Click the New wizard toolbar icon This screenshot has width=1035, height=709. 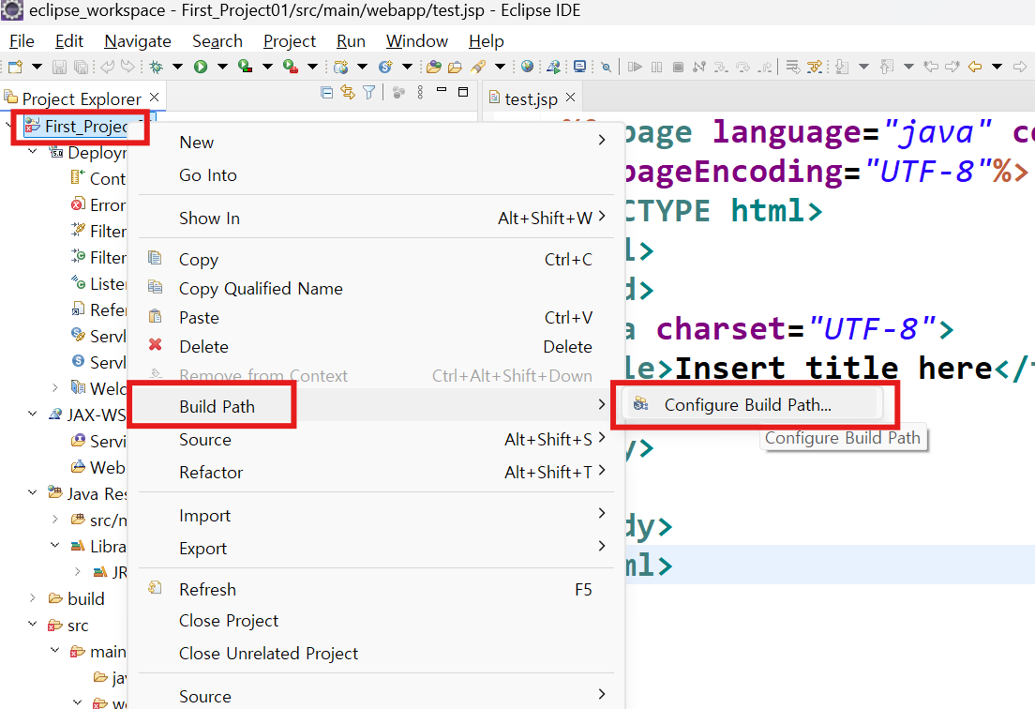click(x=16, y=67)
